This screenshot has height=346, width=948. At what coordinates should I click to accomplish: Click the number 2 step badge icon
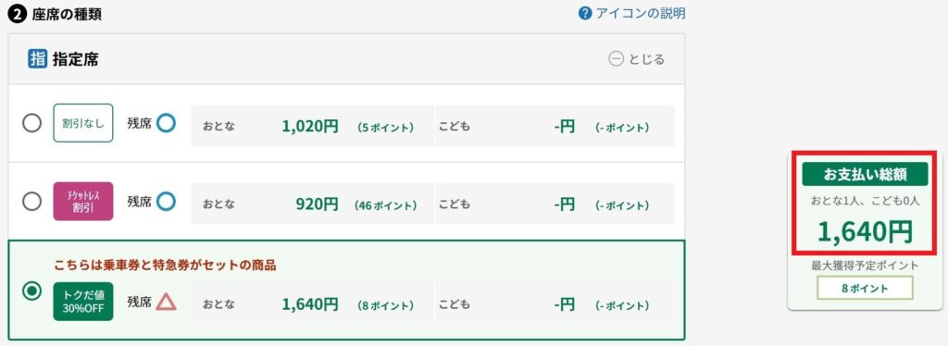18,15
